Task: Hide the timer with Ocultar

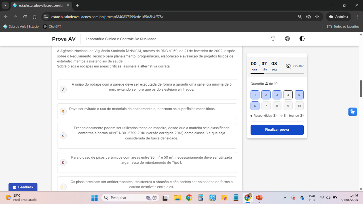Action: pyautogui.click(x=294, y=66)
